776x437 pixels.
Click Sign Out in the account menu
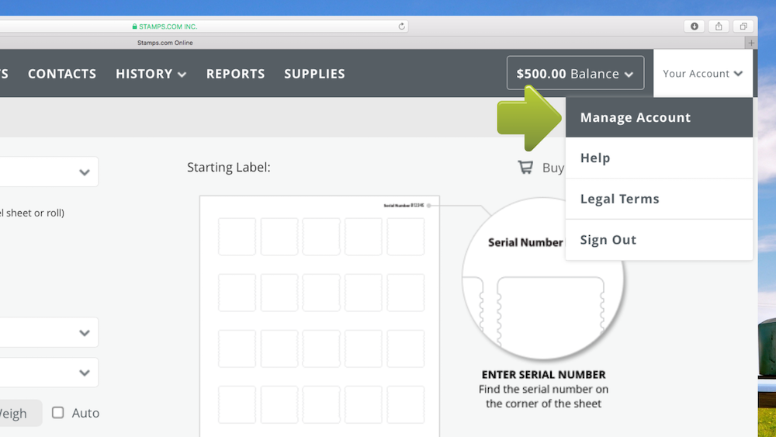tap(659, 240)
